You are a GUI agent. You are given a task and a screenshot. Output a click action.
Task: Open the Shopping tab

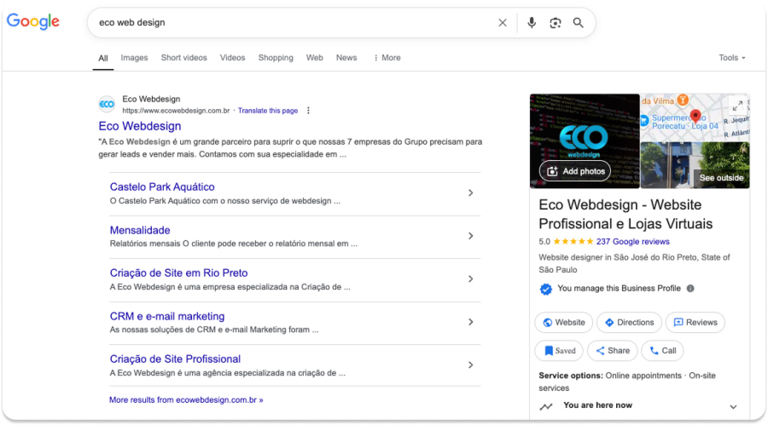276,58
